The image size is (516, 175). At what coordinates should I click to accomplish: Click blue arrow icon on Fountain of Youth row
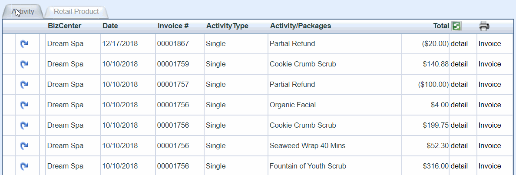pyautogui.click(x=24, y=166)
